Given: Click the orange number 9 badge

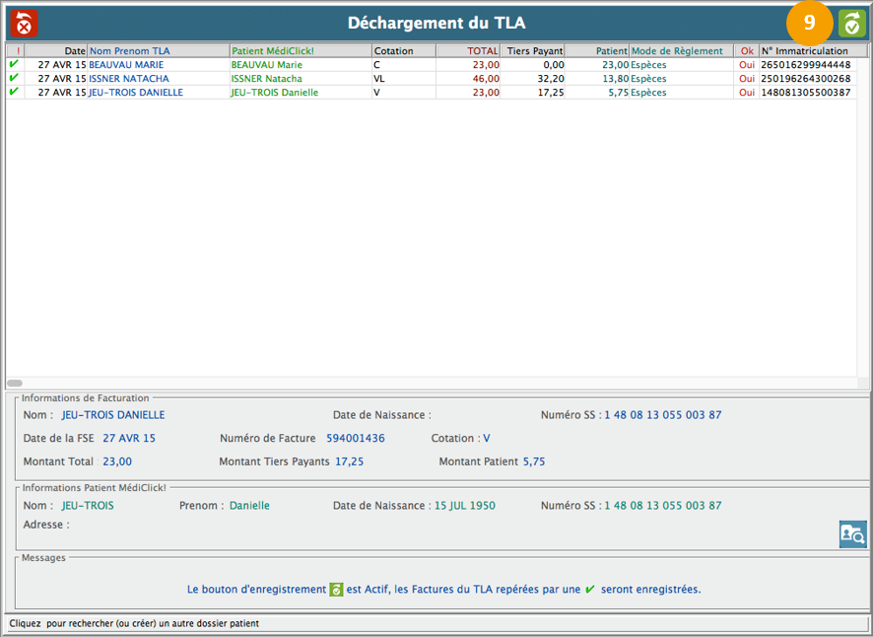Looking at the screenshot, I should click(x=810, y=24).
